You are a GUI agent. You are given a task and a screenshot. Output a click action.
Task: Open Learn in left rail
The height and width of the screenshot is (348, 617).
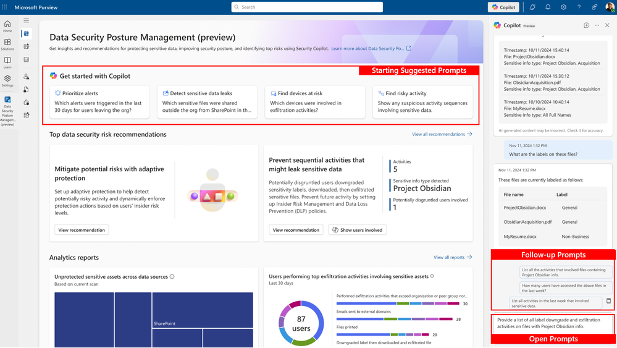pos(7,62)
